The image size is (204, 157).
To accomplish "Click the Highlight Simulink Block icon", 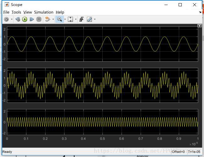I will pyautogui.click(x=47, y=19).
